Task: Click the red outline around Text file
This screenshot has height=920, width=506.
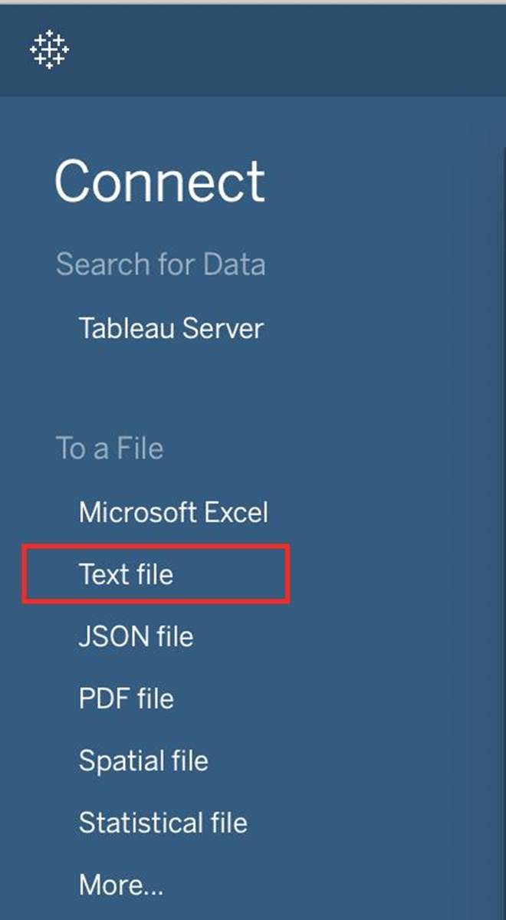Action: [x=287, y=574]
